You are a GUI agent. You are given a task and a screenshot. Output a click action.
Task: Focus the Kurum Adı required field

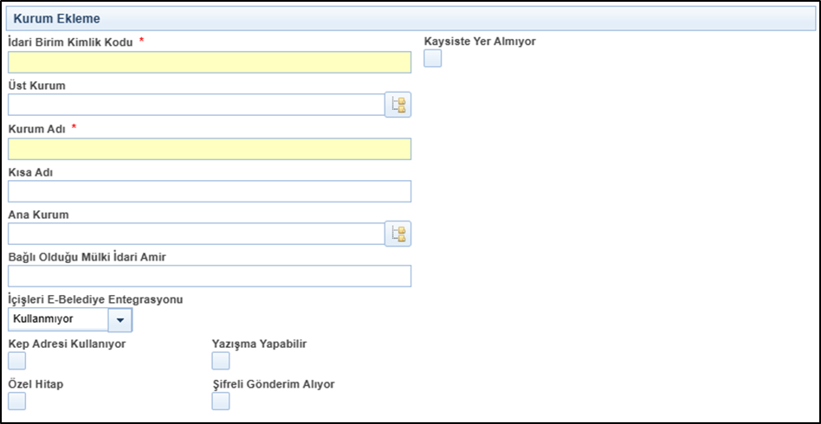(210, 149)
